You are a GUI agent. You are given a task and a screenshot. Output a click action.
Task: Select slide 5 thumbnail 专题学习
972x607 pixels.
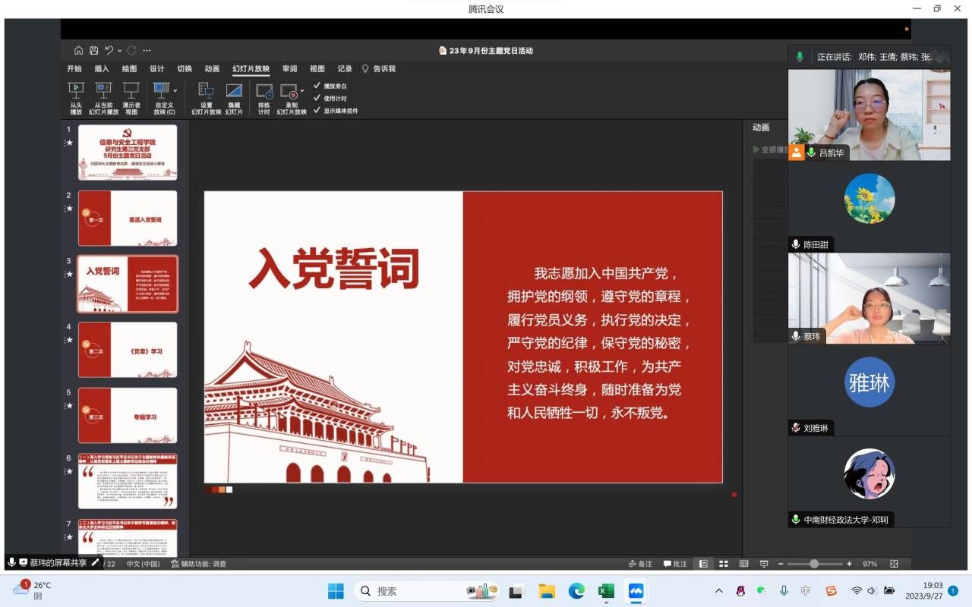pyautogui.click(x=128, y=416)
